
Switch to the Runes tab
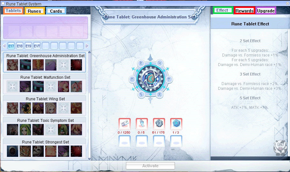(x=34, y=11)
